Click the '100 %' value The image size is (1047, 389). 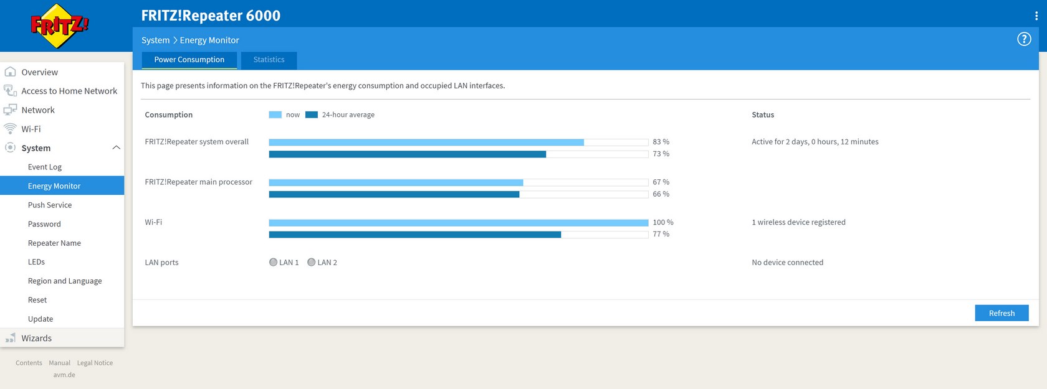pos(663,222)
